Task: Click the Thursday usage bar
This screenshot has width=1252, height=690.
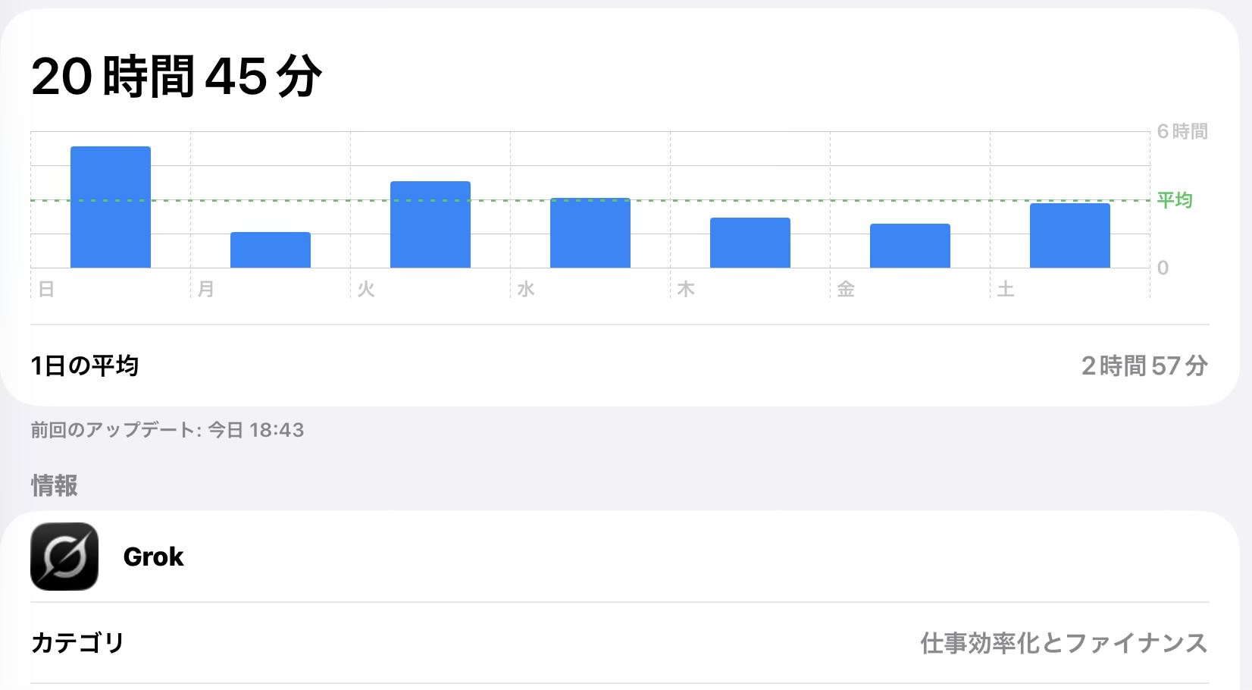Action: point(750,243)
